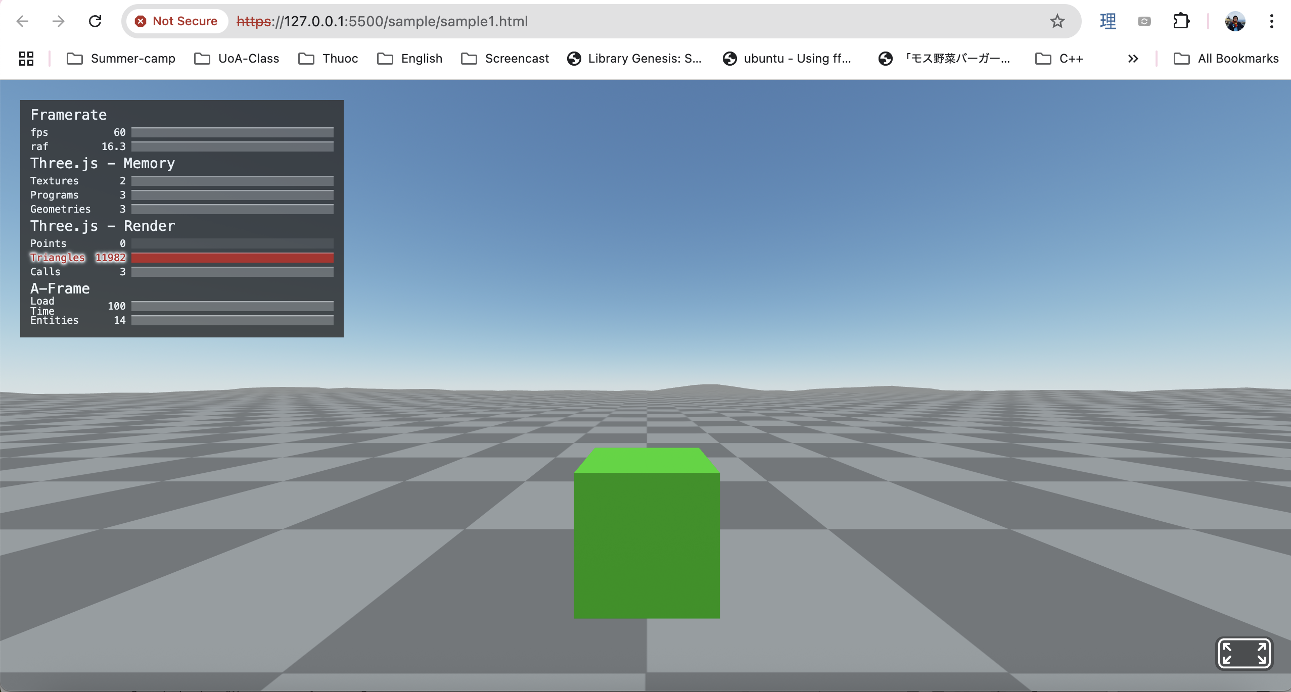Expand hidden bookmarks with the double chevron

1132,58
